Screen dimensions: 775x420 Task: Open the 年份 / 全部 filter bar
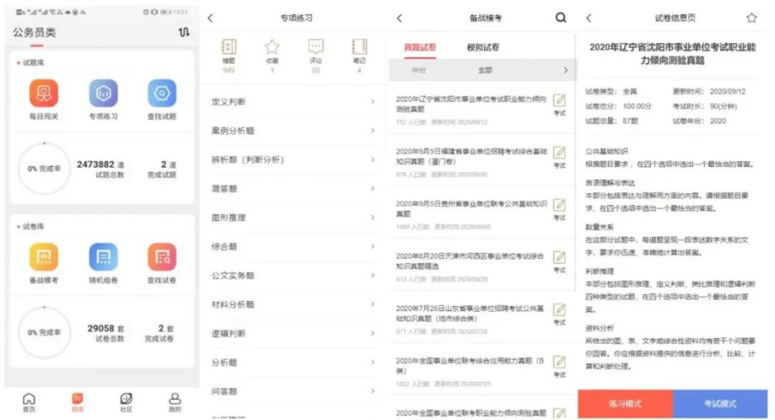(x=481, y=70)
